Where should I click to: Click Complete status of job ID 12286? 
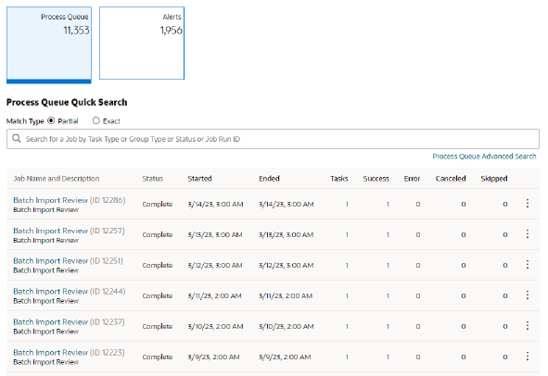click(x=158, y=204)
